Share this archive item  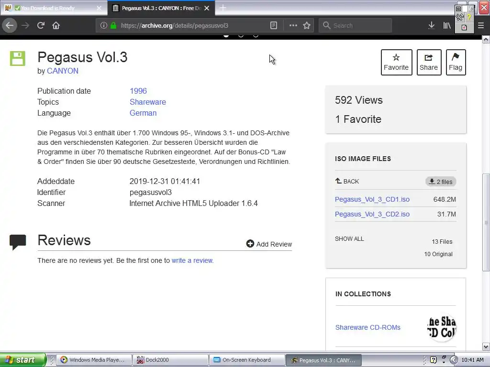pos(429,62)
